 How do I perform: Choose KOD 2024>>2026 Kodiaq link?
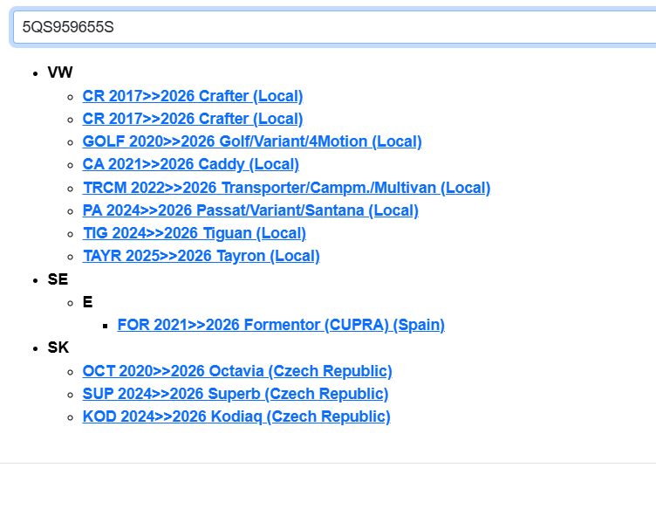[x=236, y=416]
